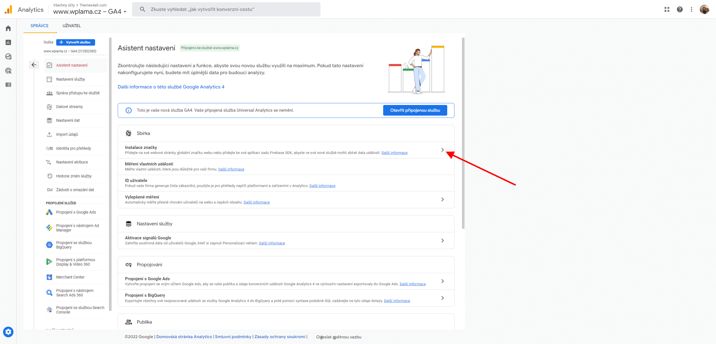This screenshot has width=716, height=344.
Task: Open Nastavení služby in sidebar
Action: tap(76, 79)
